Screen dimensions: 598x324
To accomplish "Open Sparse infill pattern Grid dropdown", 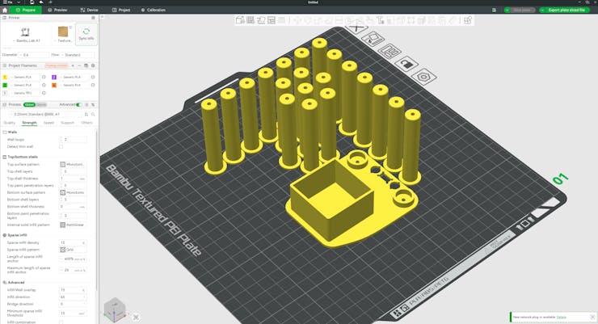I will pyautogui.click(x=73, y=250).
